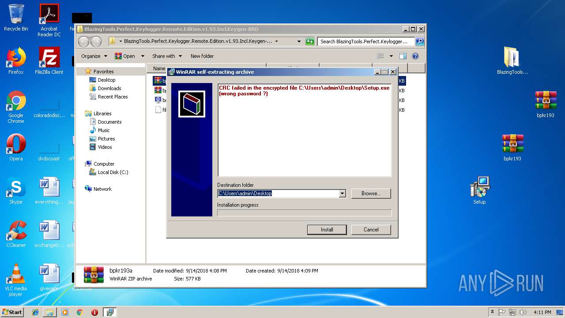
Task: Select Recent Places in navigation pane
Action: [113, 97]
